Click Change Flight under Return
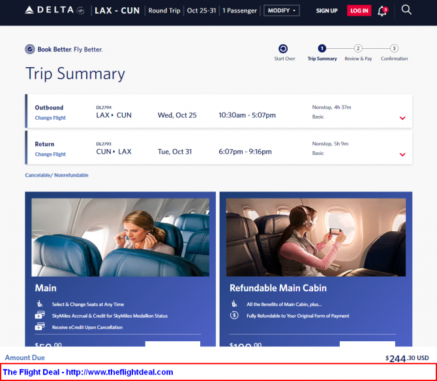 (x=50, y=154)
